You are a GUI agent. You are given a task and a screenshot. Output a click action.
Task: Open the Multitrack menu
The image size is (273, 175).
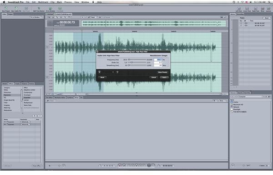[x=43, y=2]
